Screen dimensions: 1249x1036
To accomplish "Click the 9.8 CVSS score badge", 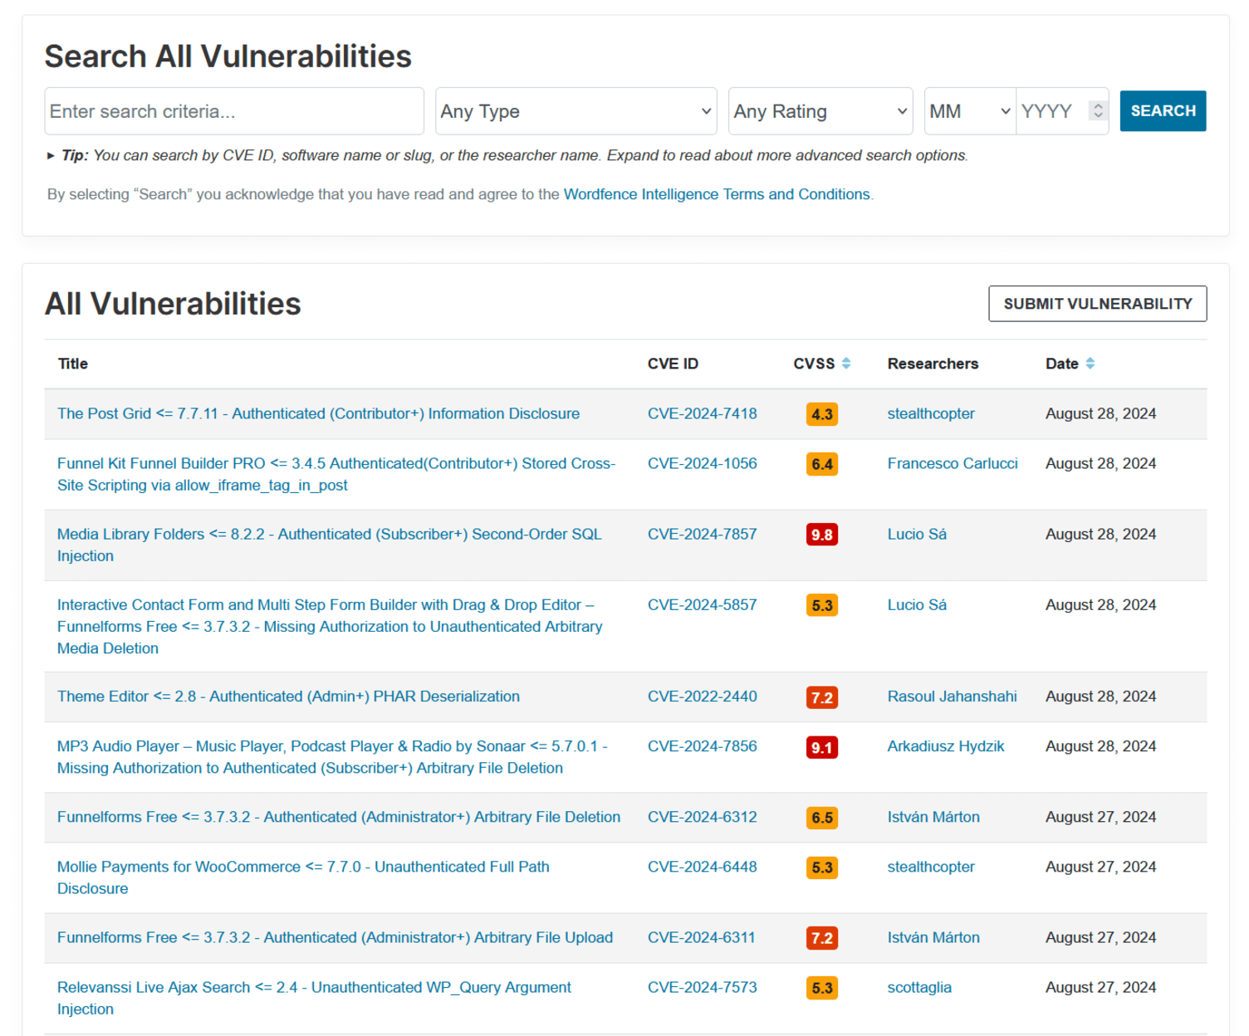I will click(x=820, y=535).
